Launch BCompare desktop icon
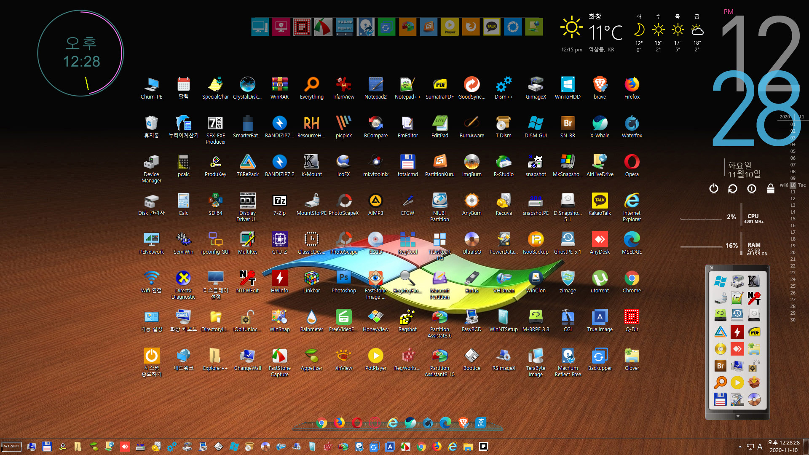The height and width of the screenshot is (455, 809). coord(375,127)
